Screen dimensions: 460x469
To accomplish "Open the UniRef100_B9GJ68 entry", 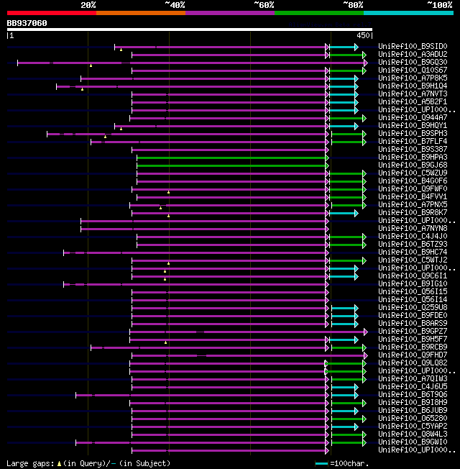I will [413, 165].
